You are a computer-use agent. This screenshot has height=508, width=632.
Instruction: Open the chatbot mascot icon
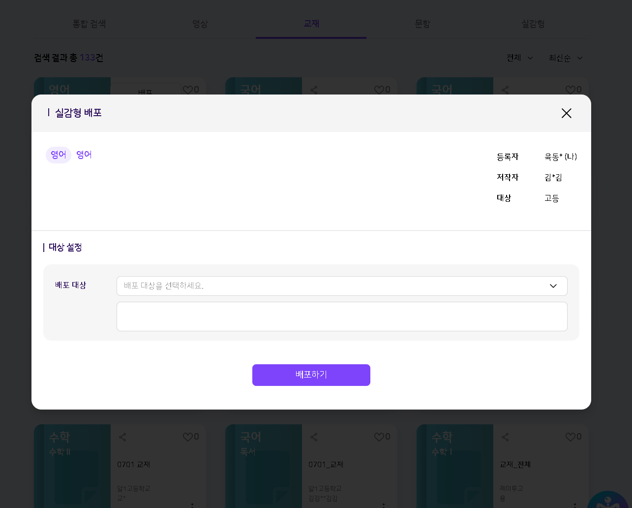[608, 499]
